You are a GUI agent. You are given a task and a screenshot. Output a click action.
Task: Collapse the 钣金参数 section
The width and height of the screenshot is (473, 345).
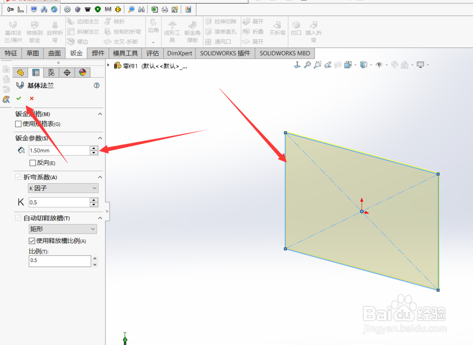(99, 138)
